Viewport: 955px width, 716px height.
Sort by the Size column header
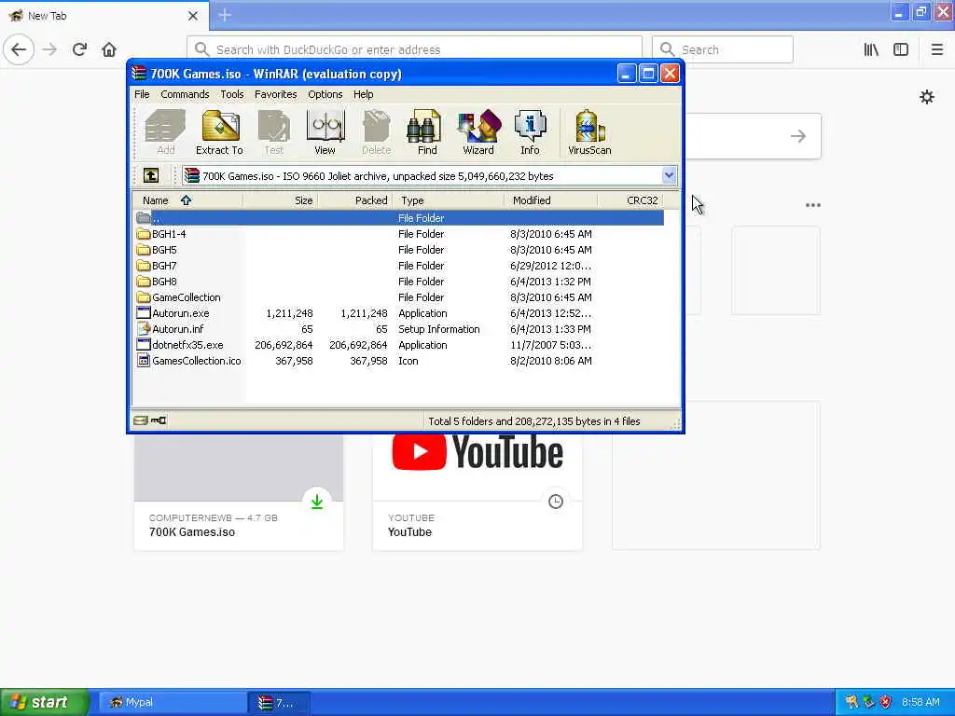pos(280,200)
